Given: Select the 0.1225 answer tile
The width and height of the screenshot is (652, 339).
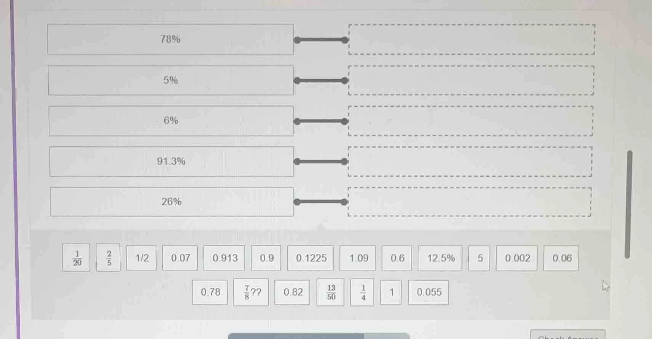Looking at the screenshot, I should tap(310, 258).
